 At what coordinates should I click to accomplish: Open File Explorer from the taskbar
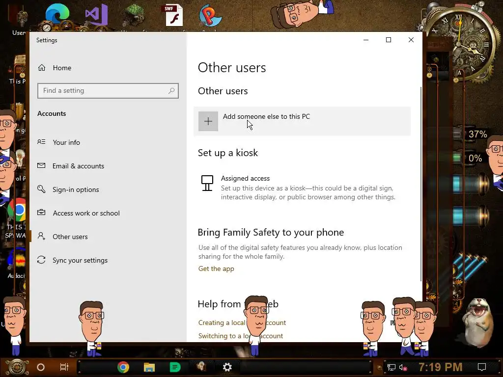(x=149, y=367)
